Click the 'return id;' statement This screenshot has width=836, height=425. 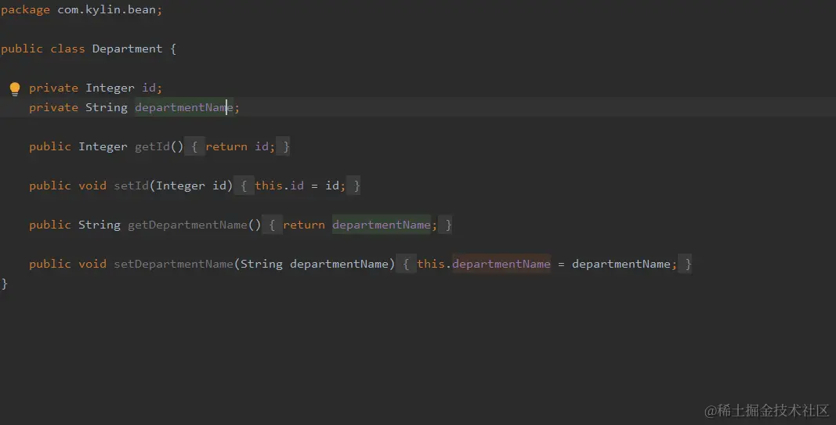(x=241, y=146)
